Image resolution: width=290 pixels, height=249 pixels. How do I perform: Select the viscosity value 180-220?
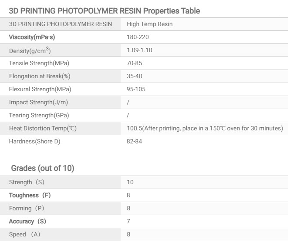tap(138, 37)
